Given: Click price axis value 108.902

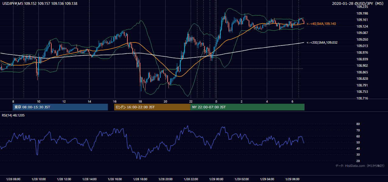Looking at the screenshot, I should (x=362, y=66).
